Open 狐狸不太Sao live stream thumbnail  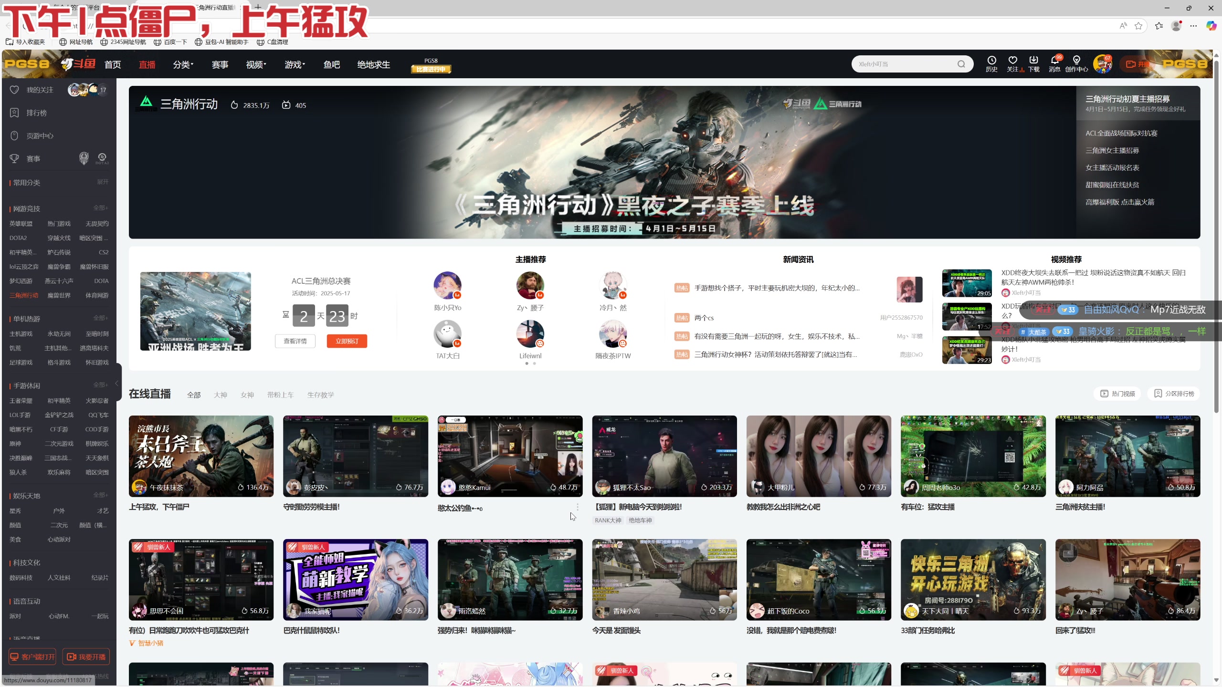click(664, 456)
